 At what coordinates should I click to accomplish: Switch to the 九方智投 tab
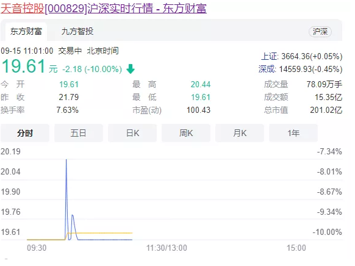point(77,32)
